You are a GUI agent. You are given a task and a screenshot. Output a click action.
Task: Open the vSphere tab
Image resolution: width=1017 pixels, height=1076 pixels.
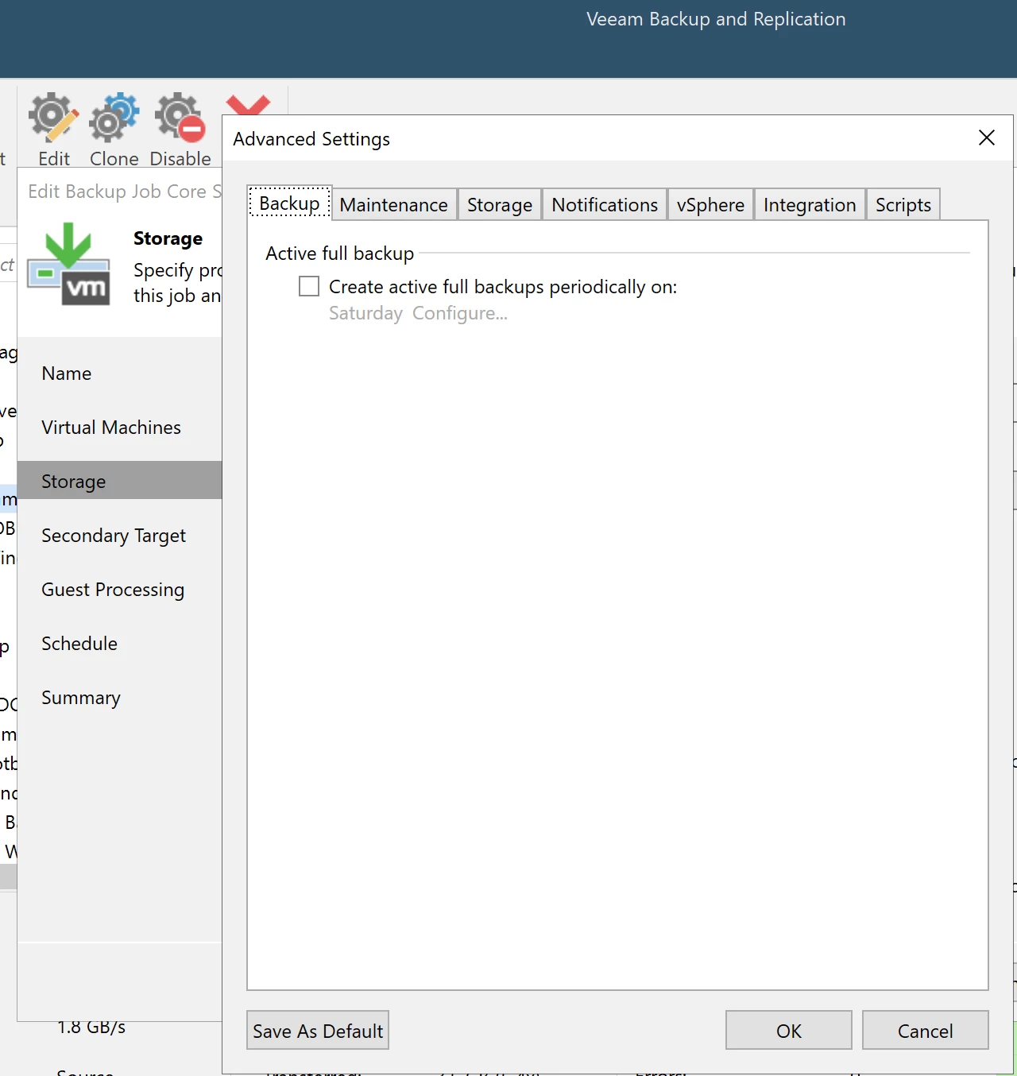point(710,205)
